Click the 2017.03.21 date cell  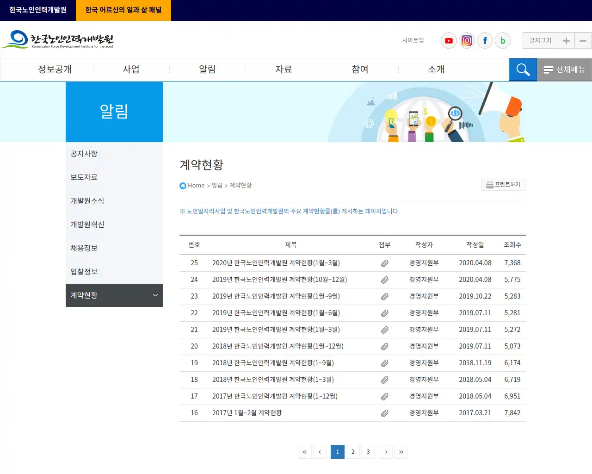[475, 413]
